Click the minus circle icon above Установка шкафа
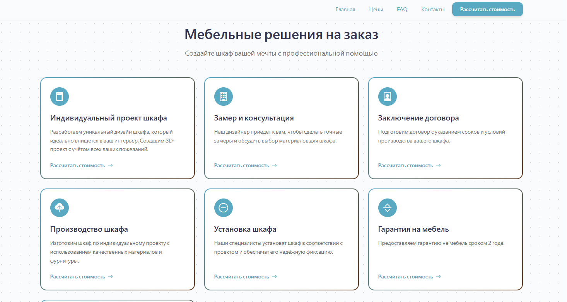This screenshot has width=567, height=302. (x=224, y=208)
